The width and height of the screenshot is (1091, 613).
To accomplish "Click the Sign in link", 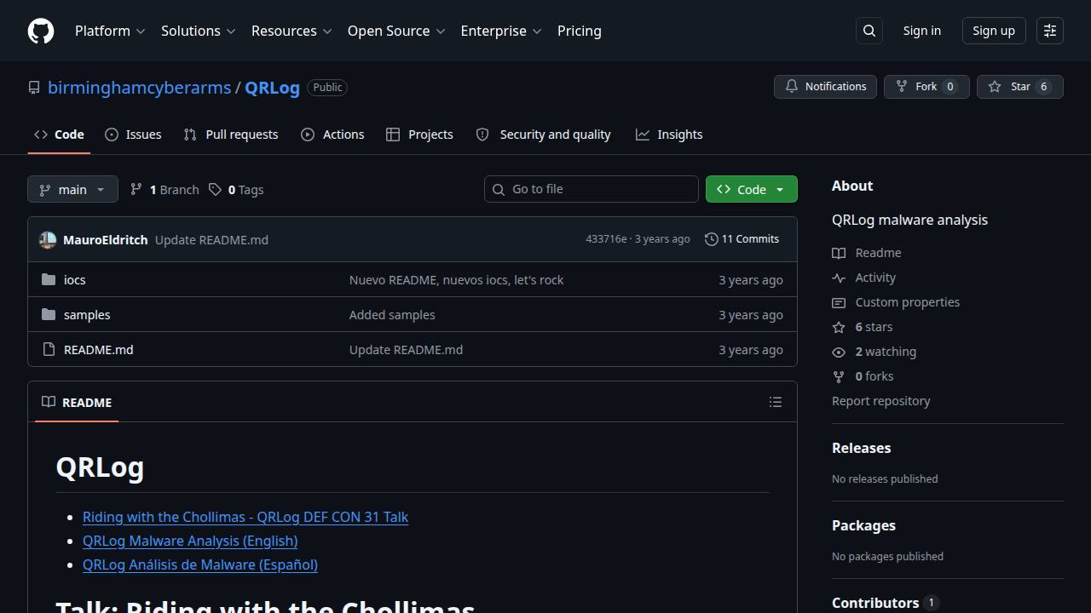I will (x=922, y=31).
